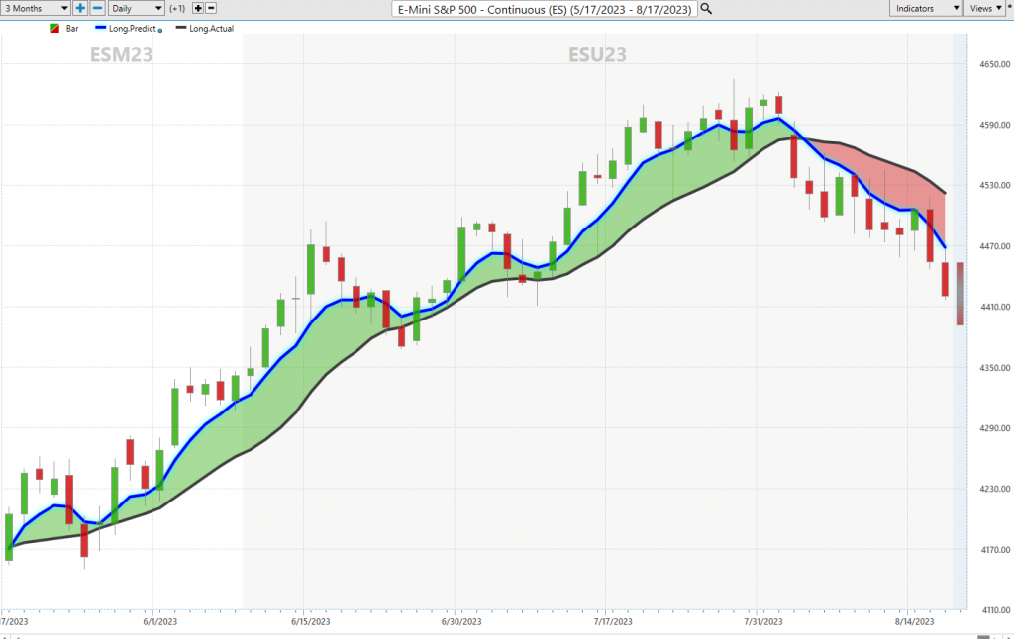This screenshot has height=639, width=1014.
Task: Click the 4170.00 price axis label
Action: coord(994,550)
